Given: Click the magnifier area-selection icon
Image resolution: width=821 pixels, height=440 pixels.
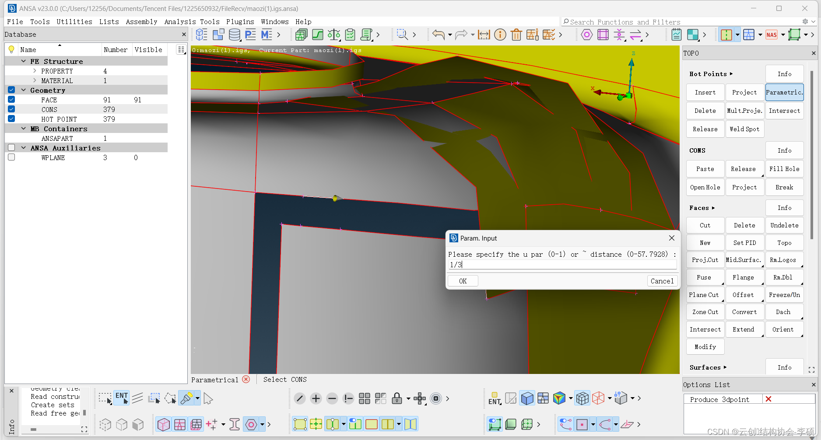Looking at the screenshot, I should [403, 35].
